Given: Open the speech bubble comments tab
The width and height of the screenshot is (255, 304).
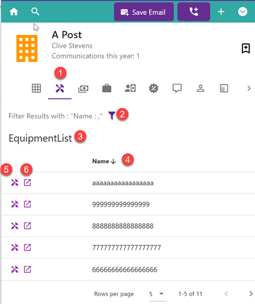Looking at the screenshot, I should point(177,88).
